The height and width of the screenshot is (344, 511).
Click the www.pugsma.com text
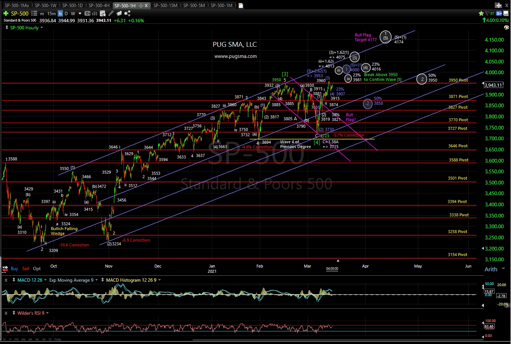[x=236, y=56]
